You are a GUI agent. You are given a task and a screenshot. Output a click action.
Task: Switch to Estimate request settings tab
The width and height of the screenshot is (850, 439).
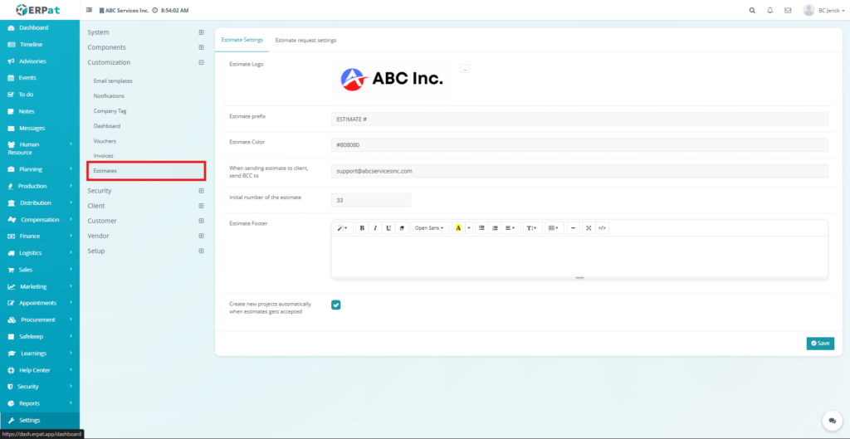[305, 40]
